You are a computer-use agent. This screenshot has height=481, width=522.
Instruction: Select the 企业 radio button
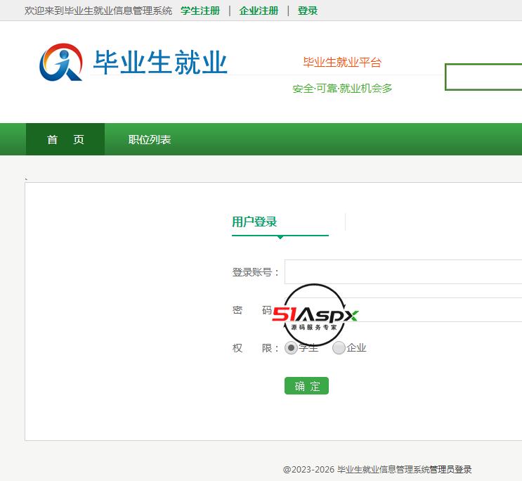click(x=339, y=348)
